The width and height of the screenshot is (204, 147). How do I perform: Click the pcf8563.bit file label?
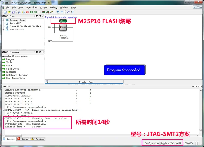click(64, 39)
